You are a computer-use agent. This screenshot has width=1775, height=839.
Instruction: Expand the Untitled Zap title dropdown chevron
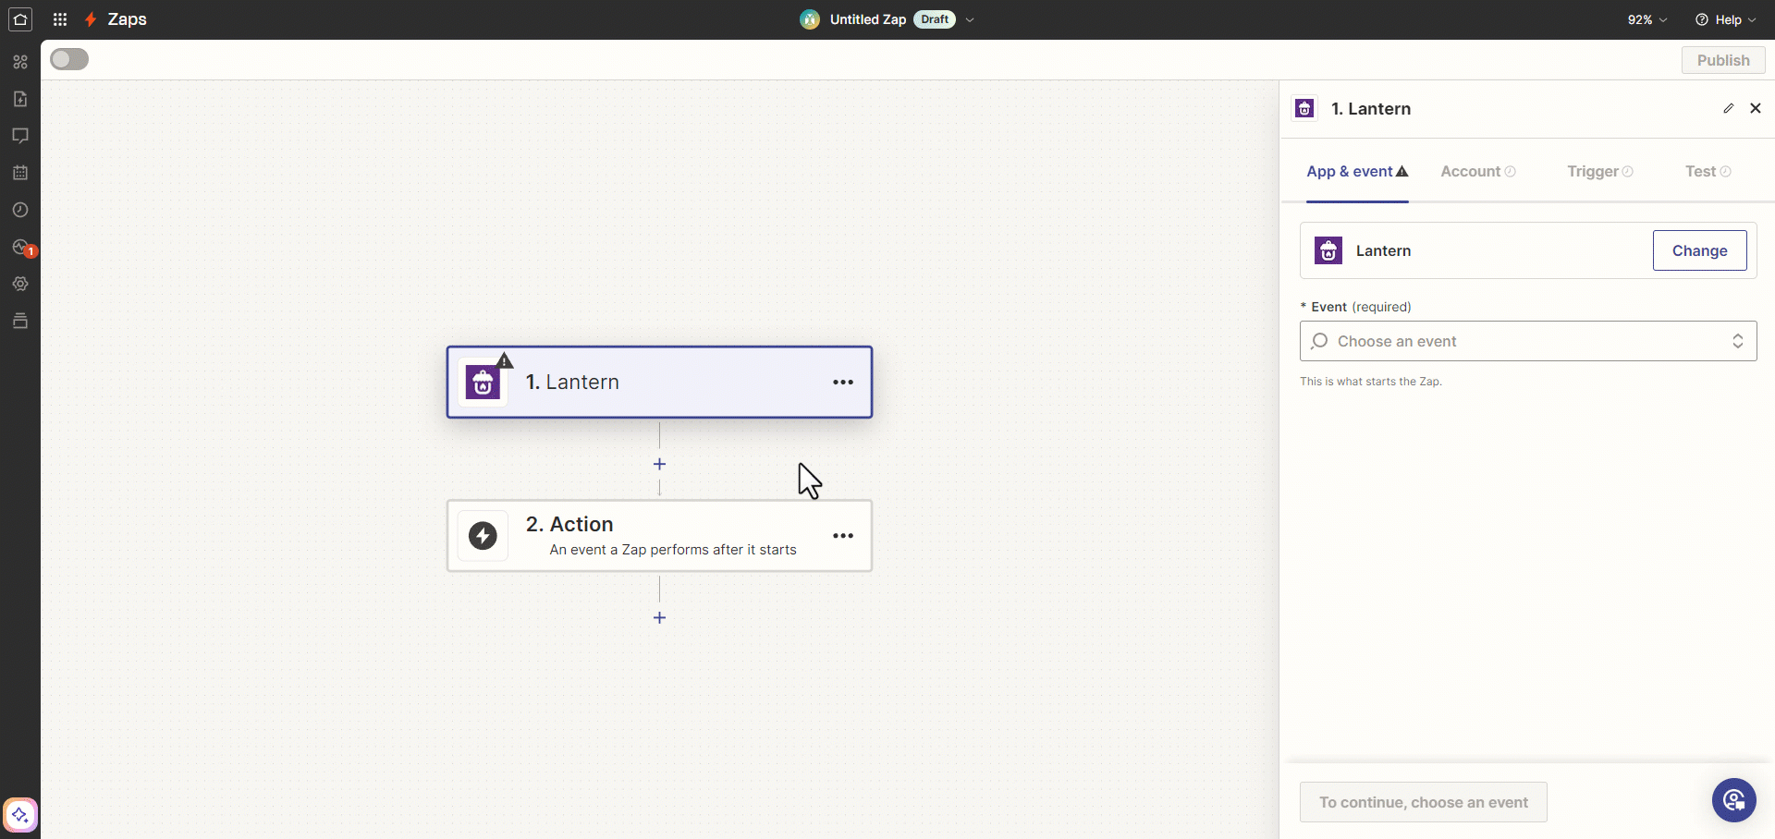(970, 19)
